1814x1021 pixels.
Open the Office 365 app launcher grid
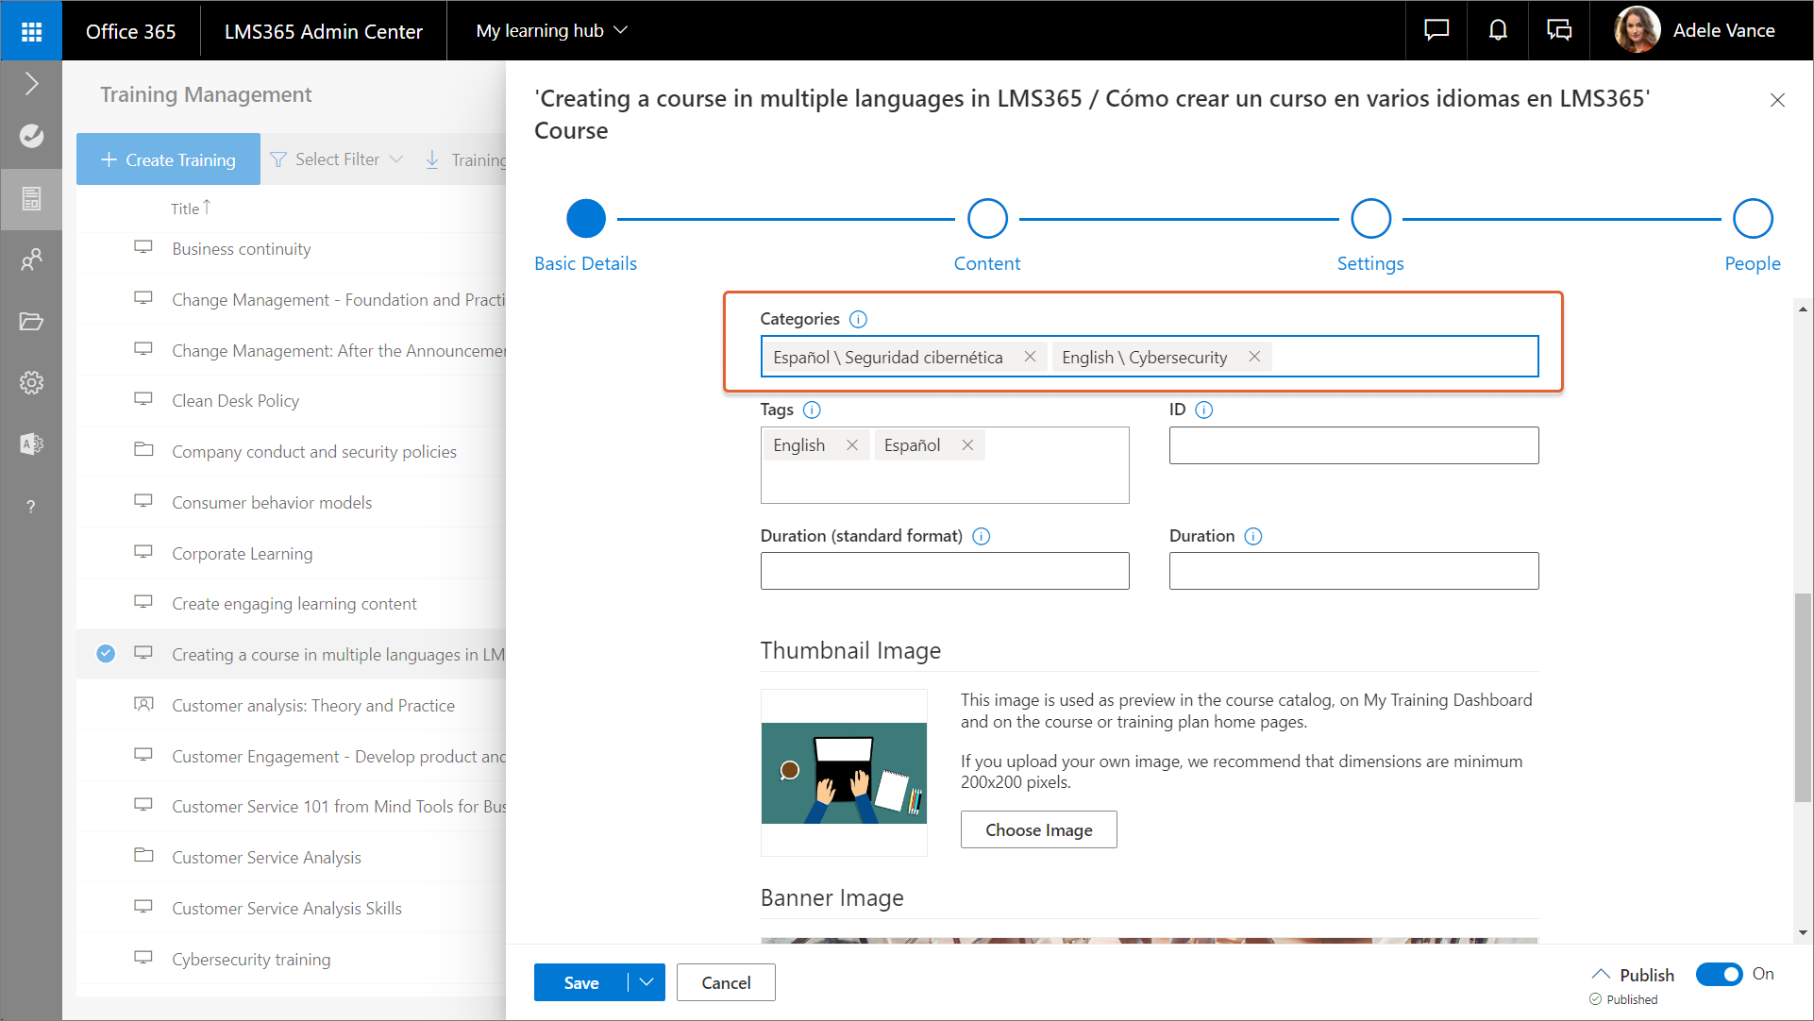pos(31,31)
